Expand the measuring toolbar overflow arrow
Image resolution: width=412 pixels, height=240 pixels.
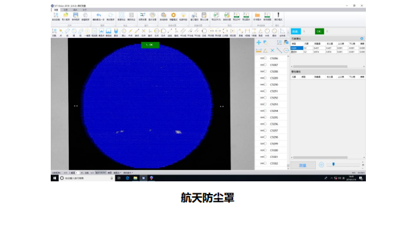tap(288, 32)
